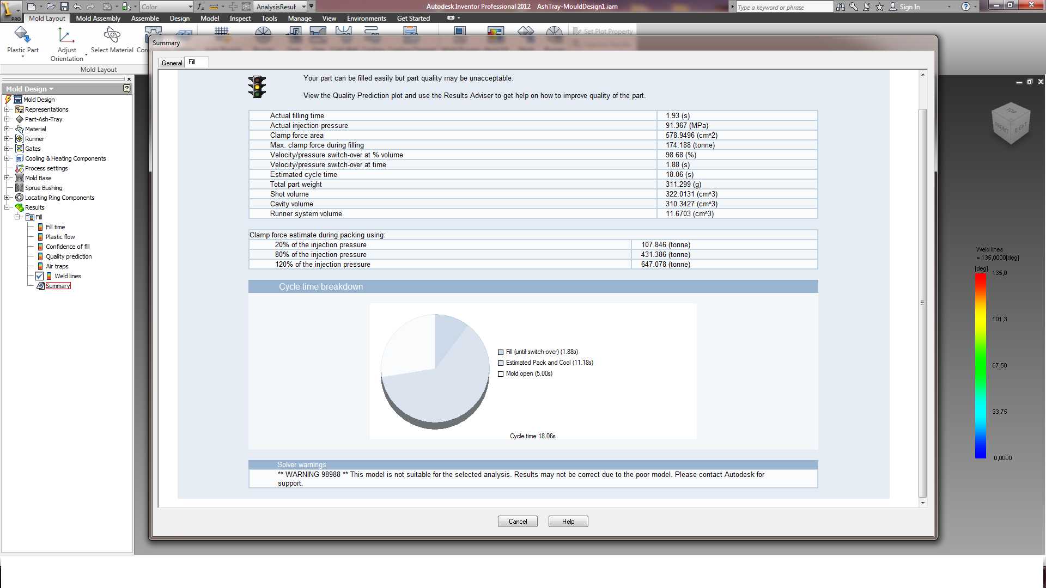Click the keyword search input field
This screenshot has width=1046, height=588.
784,7
